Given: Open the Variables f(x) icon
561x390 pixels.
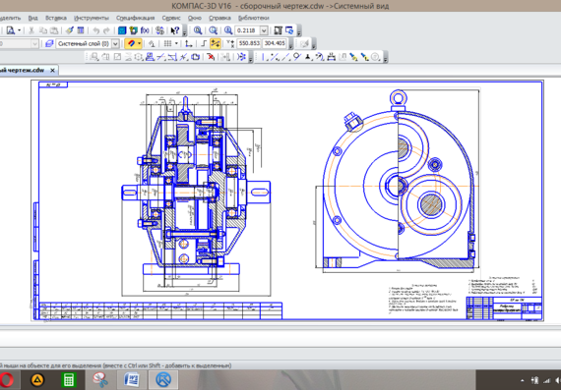Looking at the screenshot, I should point(145,30).
